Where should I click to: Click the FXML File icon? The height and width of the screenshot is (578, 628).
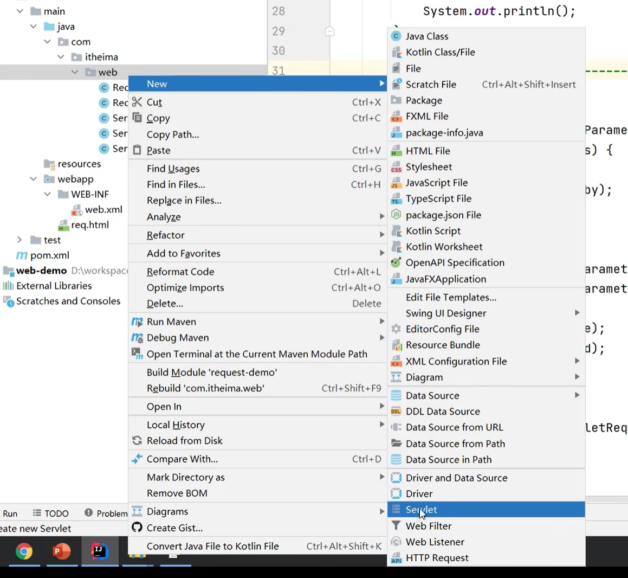pos(396,116)
